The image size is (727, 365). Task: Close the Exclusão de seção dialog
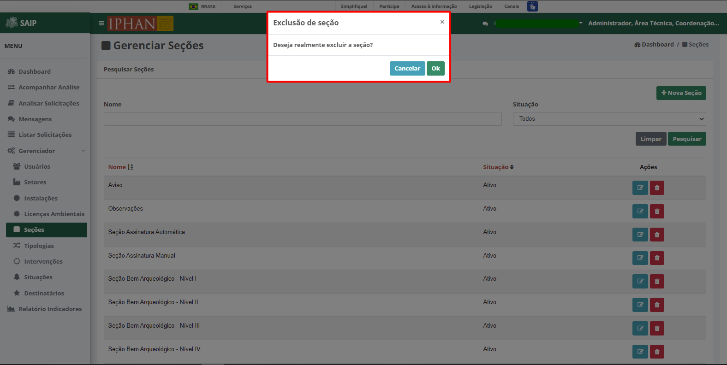[442, 22]
